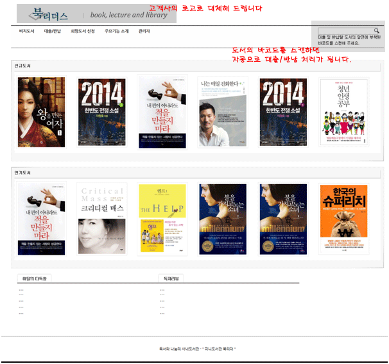Screen dimensions: 389x364
Task: Click the 신규도서 section heading
Action: pyautogui.click(x=22, y=66)
